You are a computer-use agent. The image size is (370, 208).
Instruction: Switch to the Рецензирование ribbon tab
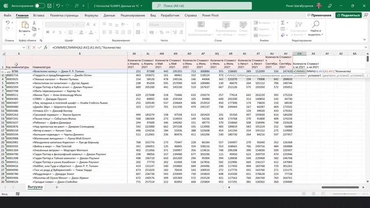[132, 16]
